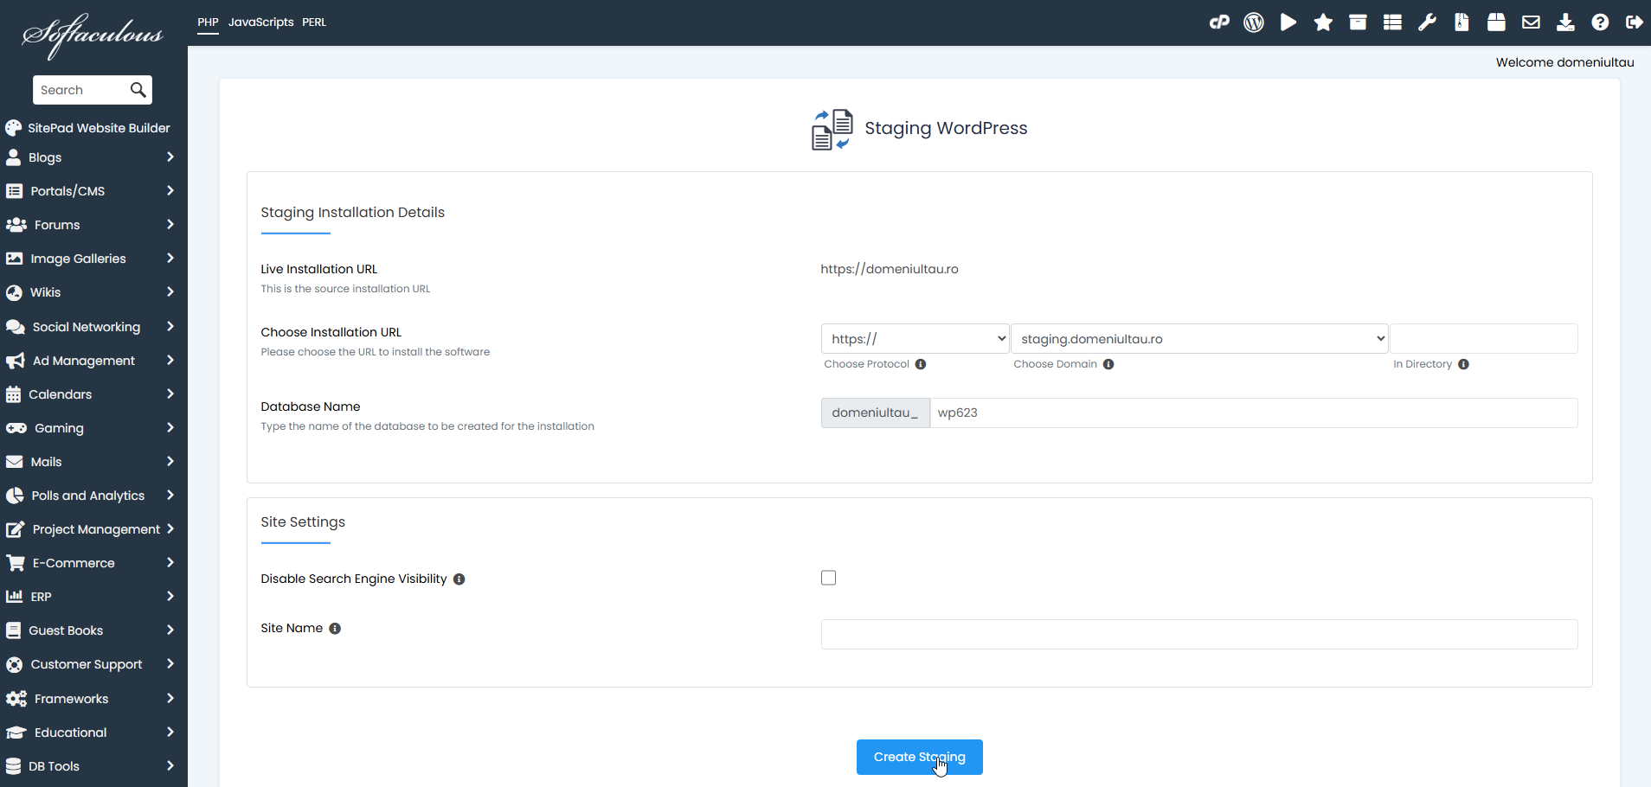Go to the cPanel control panel icon

coord(1219,22)
